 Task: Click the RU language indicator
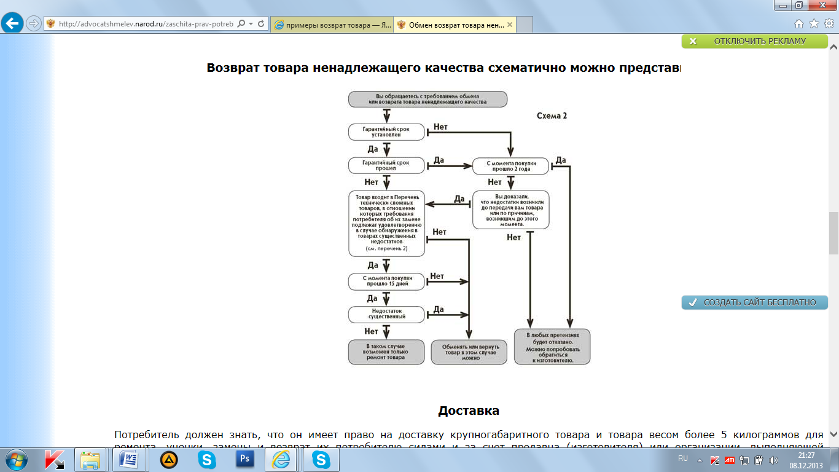683,458
